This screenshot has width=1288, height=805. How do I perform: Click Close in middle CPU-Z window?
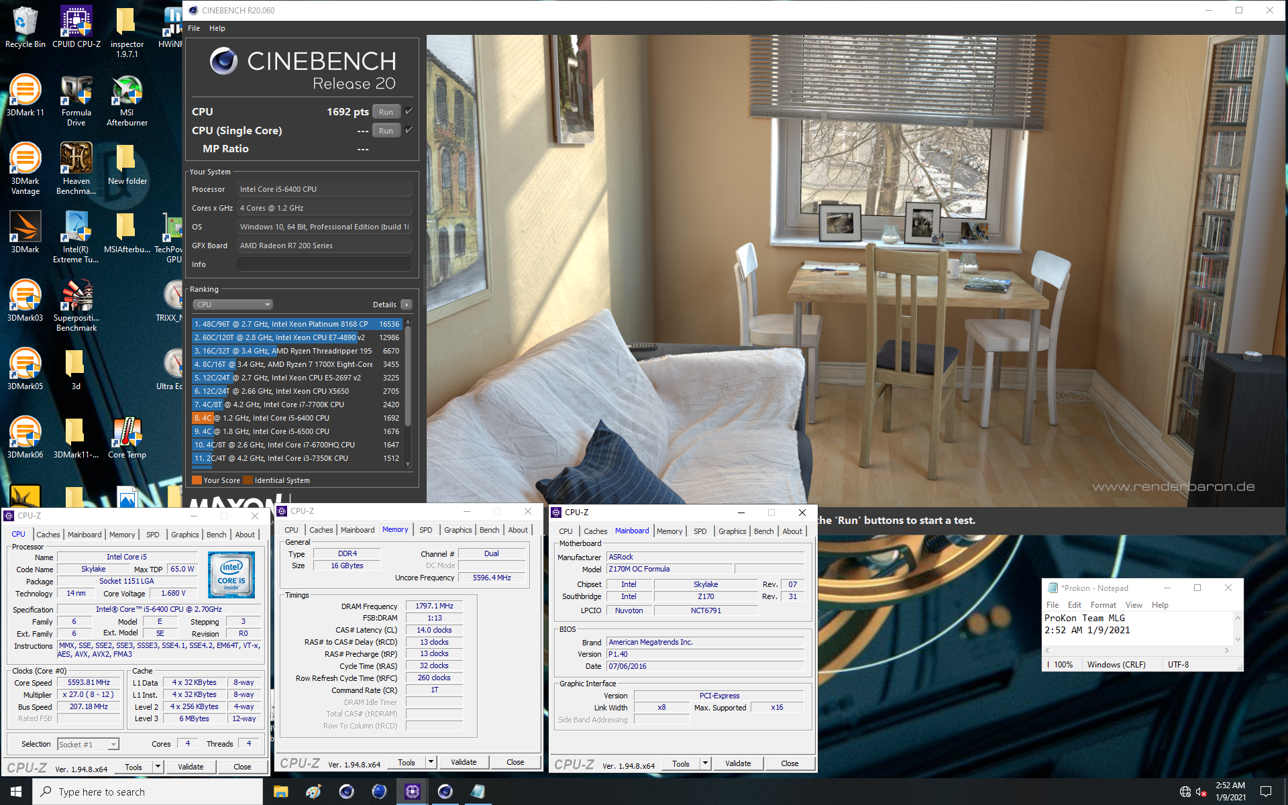(x=515, y=762)
